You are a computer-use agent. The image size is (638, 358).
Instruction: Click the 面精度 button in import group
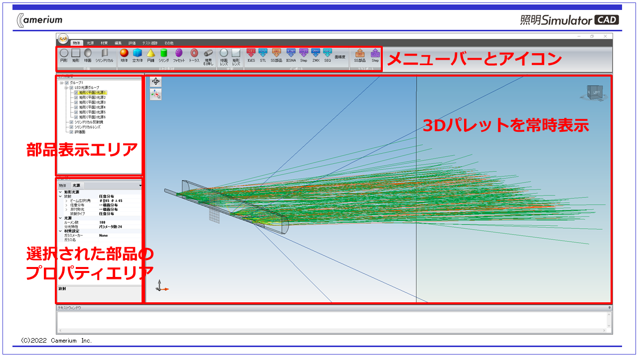(340, 57)
